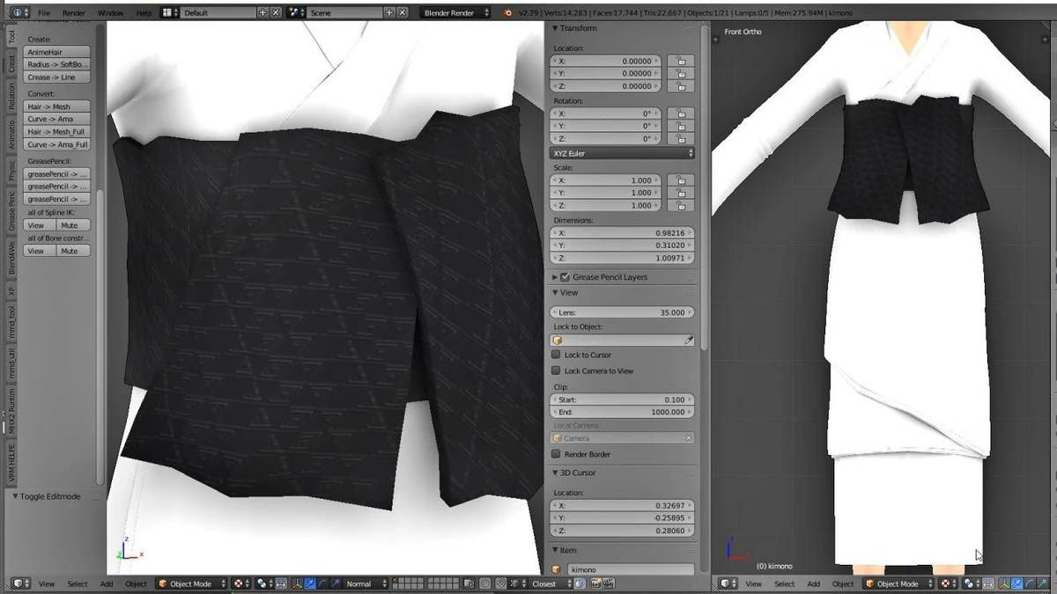Click the info editor type icon in top bar
The height and width of the screenshot is (594, 1057).
pyautogui.click(x=20, y=13)
